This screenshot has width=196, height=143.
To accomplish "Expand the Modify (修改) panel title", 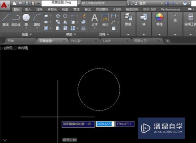I will click(71, 34).
